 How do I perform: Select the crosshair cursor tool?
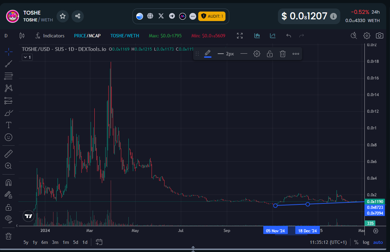(x=9, y=52)
